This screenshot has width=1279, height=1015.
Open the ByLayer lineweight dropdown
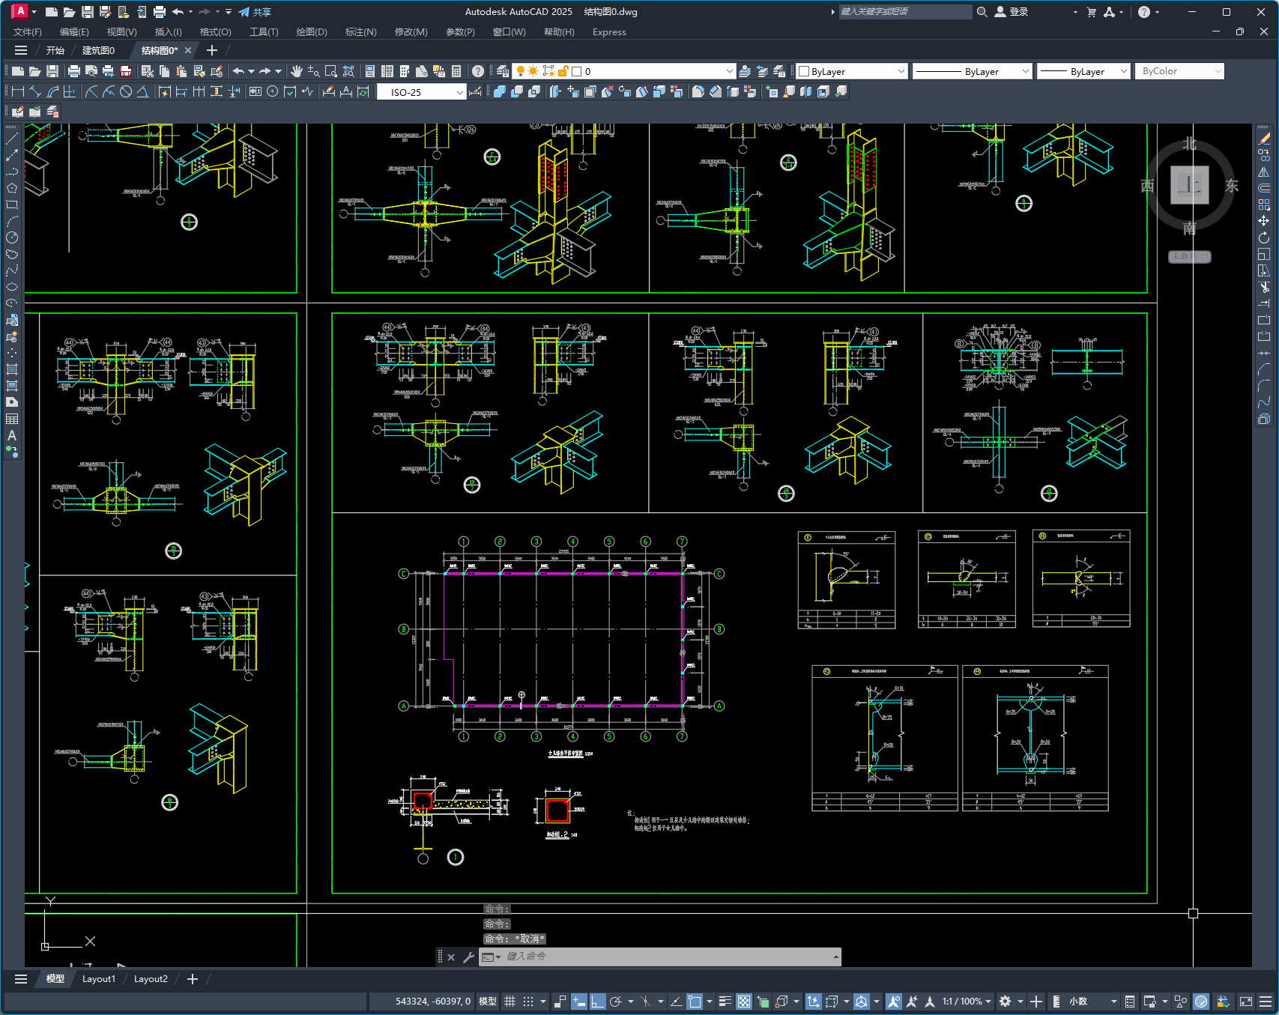pos(1123,71)
